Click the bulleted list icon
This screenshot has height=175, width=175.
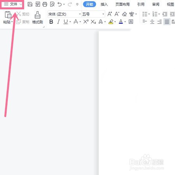[x=145, y=14]
